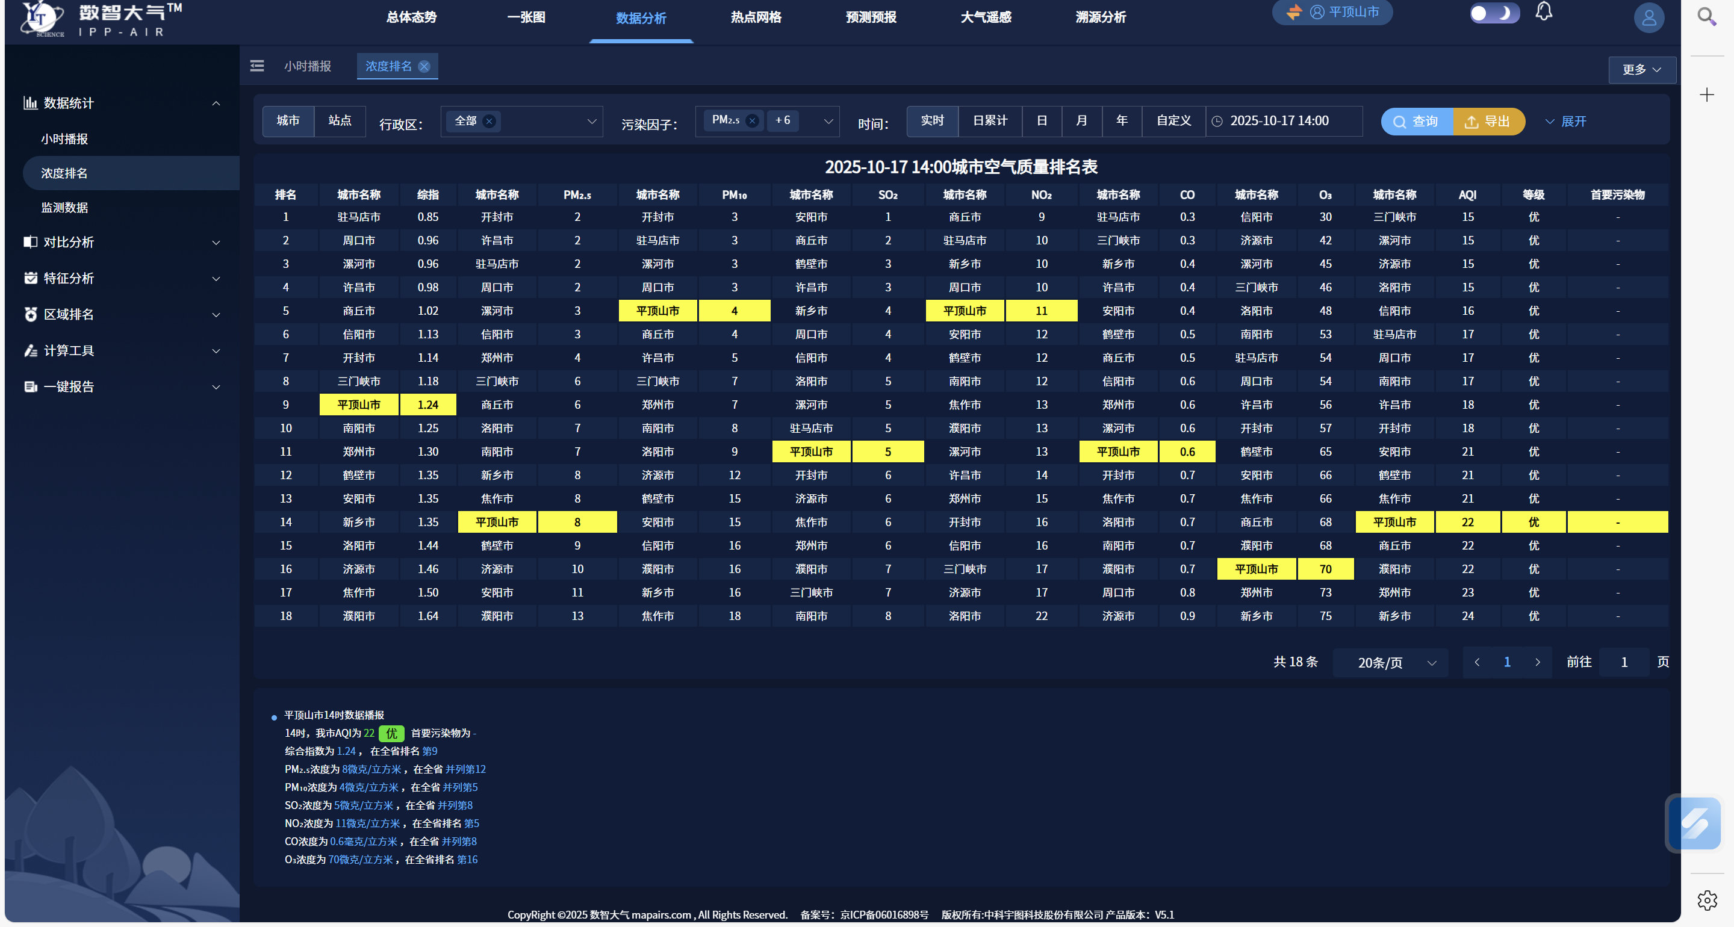Open the 20条/页 page size dropdown

click(x=1390, y=662)
